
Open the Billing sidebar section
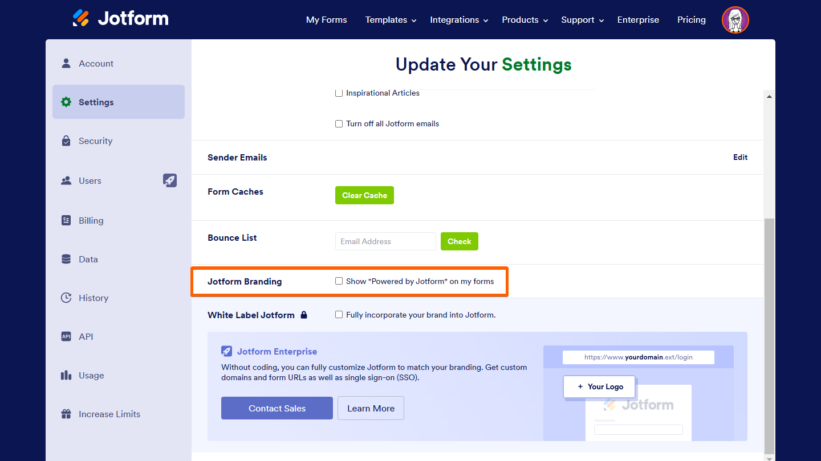pos(119,220)
